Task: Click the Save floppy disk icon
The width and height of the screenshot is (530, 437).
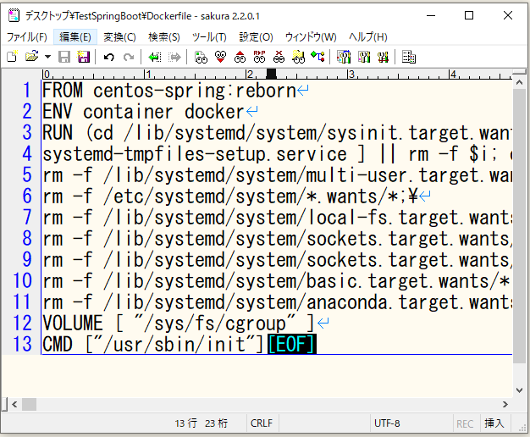Action: pyautogui.click(x=64, y=57)
